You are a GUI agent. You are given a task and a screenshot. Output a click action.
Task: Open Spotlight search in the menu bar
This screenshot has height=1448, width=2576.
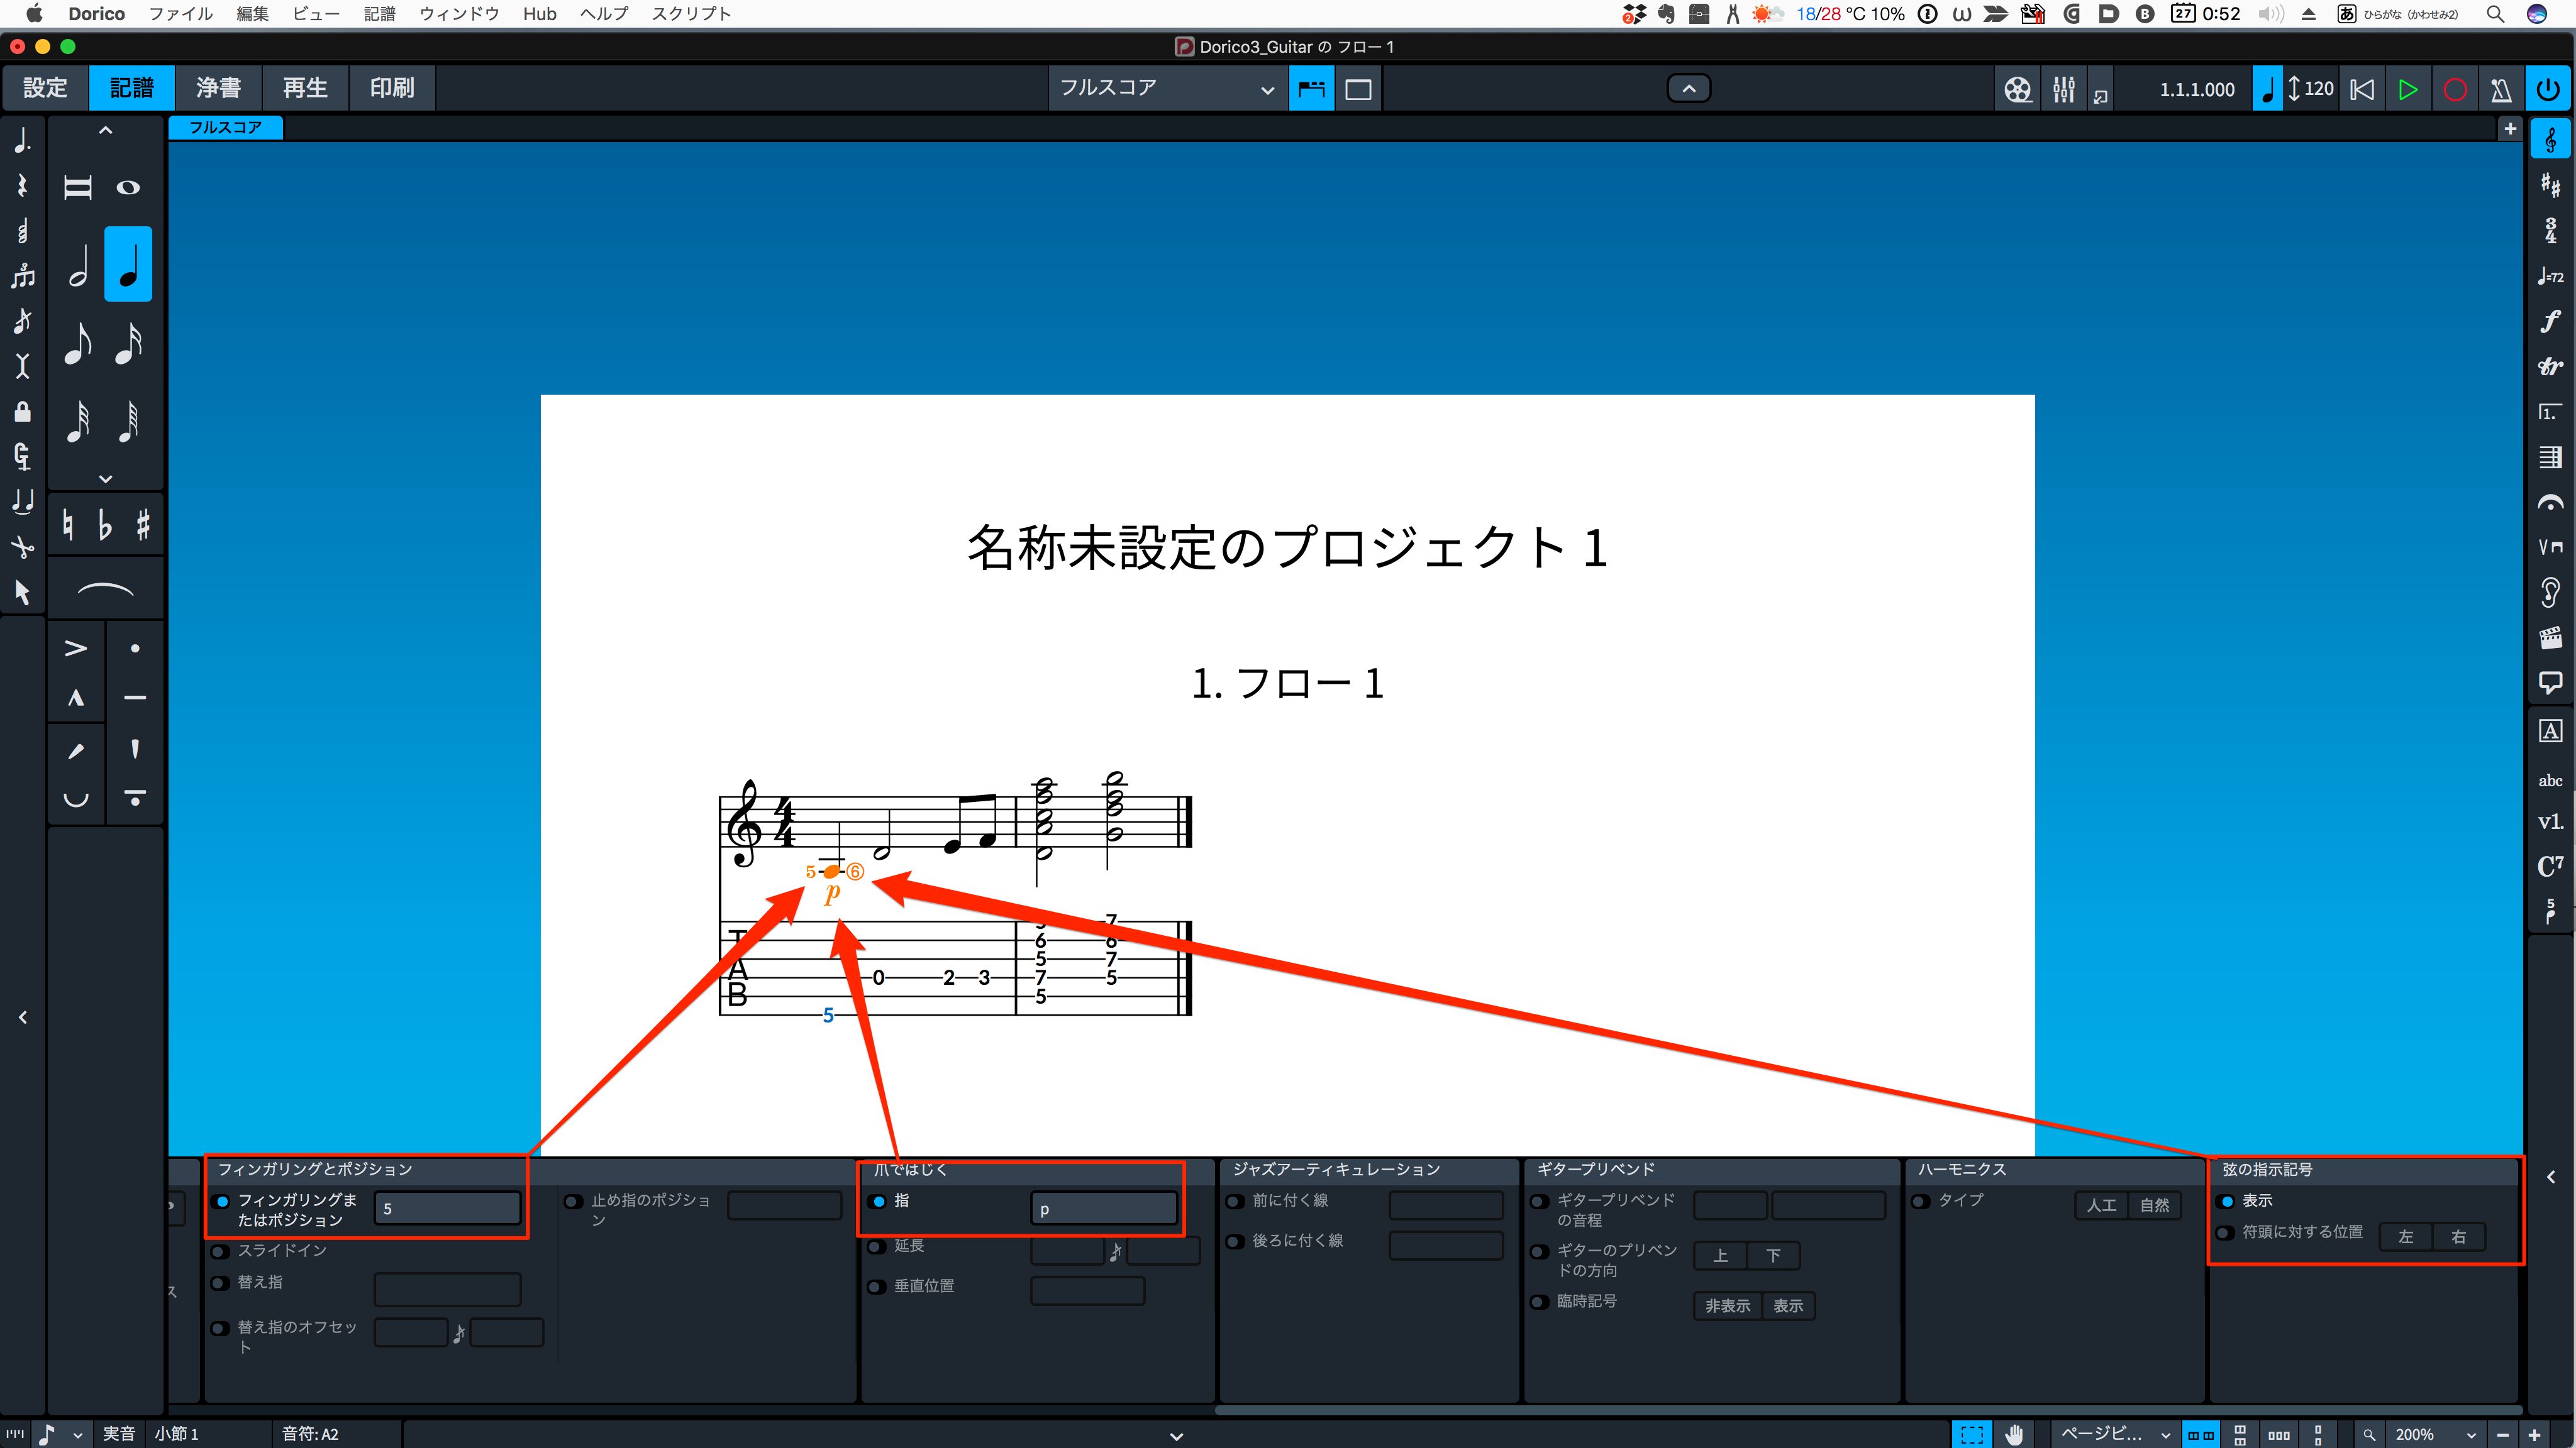coord(2495,14)
